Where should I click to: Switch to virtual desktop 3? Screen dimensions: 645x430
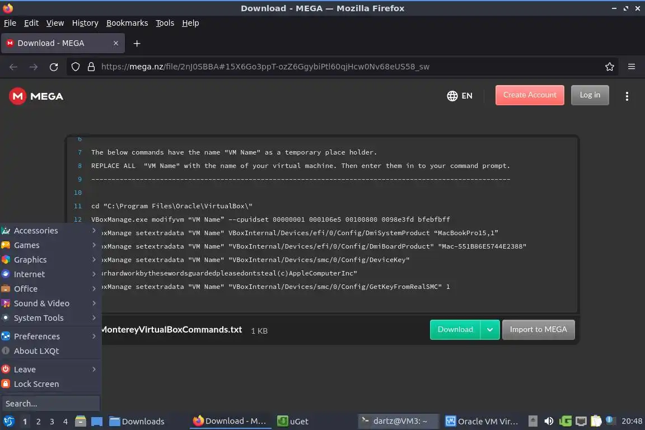[52, 422]
